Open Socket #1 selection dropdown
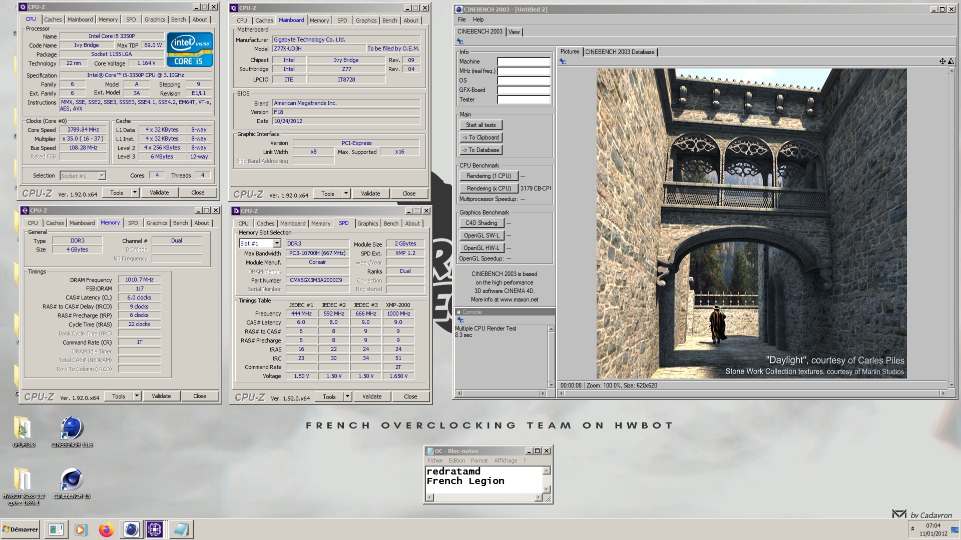This screenshot has height=540, width=961. [x=102, y=175]
